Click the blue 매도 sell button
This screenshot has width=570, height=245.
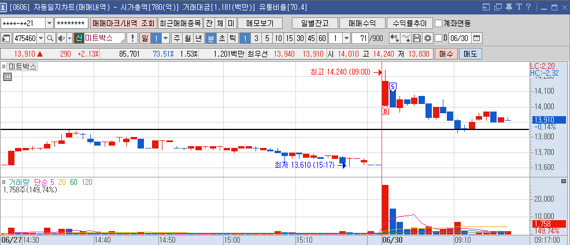[471, 54]
